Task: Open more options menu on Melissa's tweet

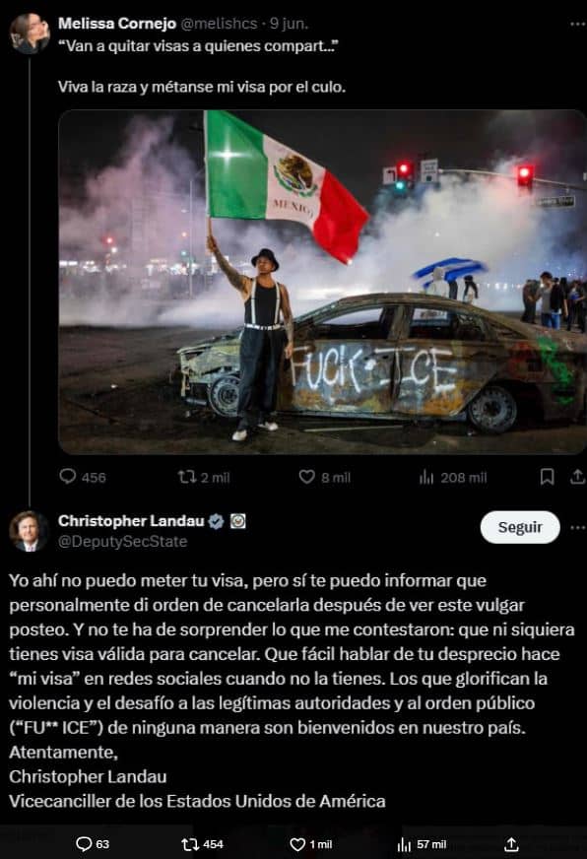Action: point(577,24)
